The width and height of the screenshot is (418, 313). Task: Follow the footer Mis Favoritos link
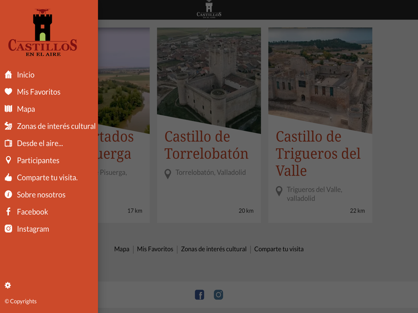pos(155,249)
